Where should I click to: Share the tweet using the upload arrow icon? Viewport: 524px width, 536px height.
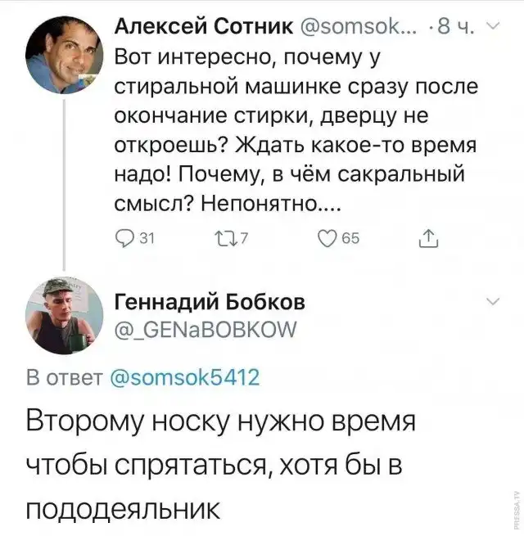(x=430, y=239)
